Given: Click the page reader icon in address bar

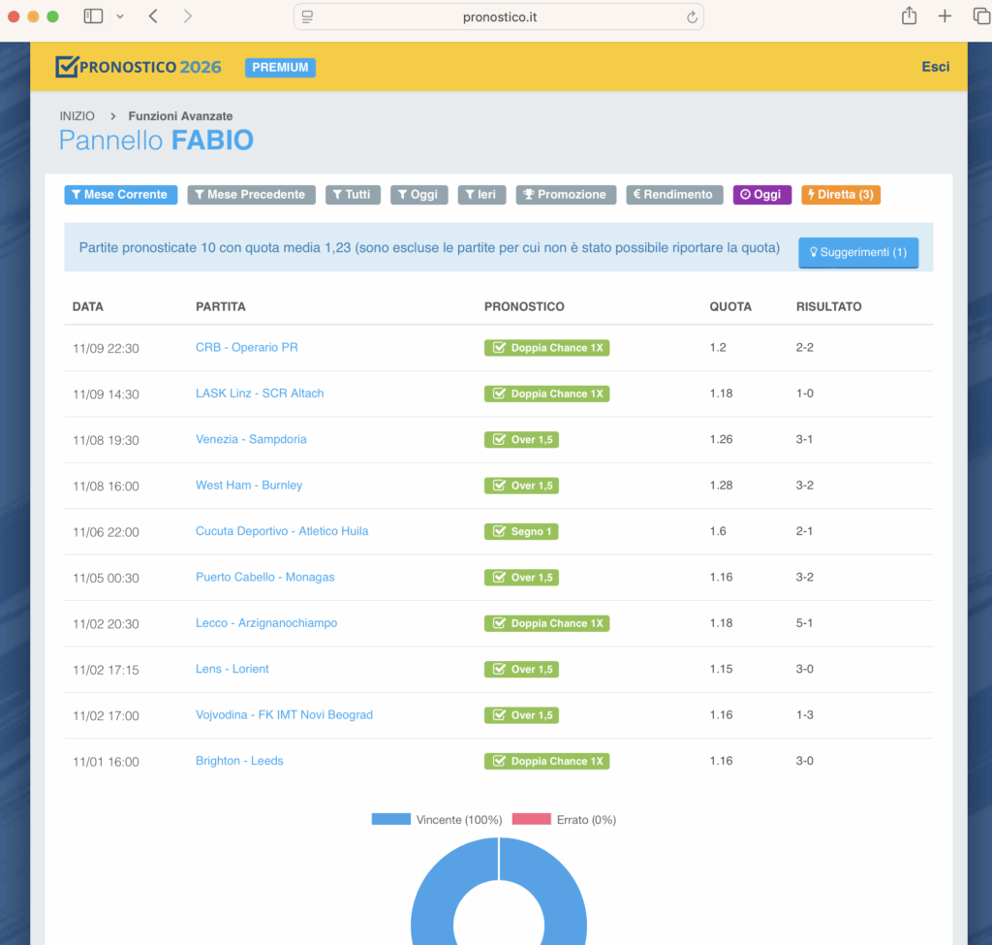Looking at the screenshot, I should (x=308, y=17).
